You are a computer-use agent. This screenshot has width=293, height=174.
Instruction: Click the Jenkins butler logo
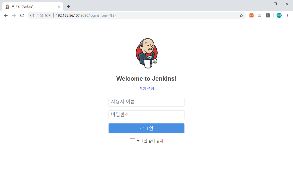(x=147, y=53)
